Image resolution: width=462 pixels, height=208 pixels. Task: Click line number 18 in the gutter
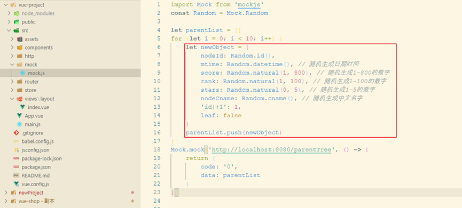(x=157, y=150)
